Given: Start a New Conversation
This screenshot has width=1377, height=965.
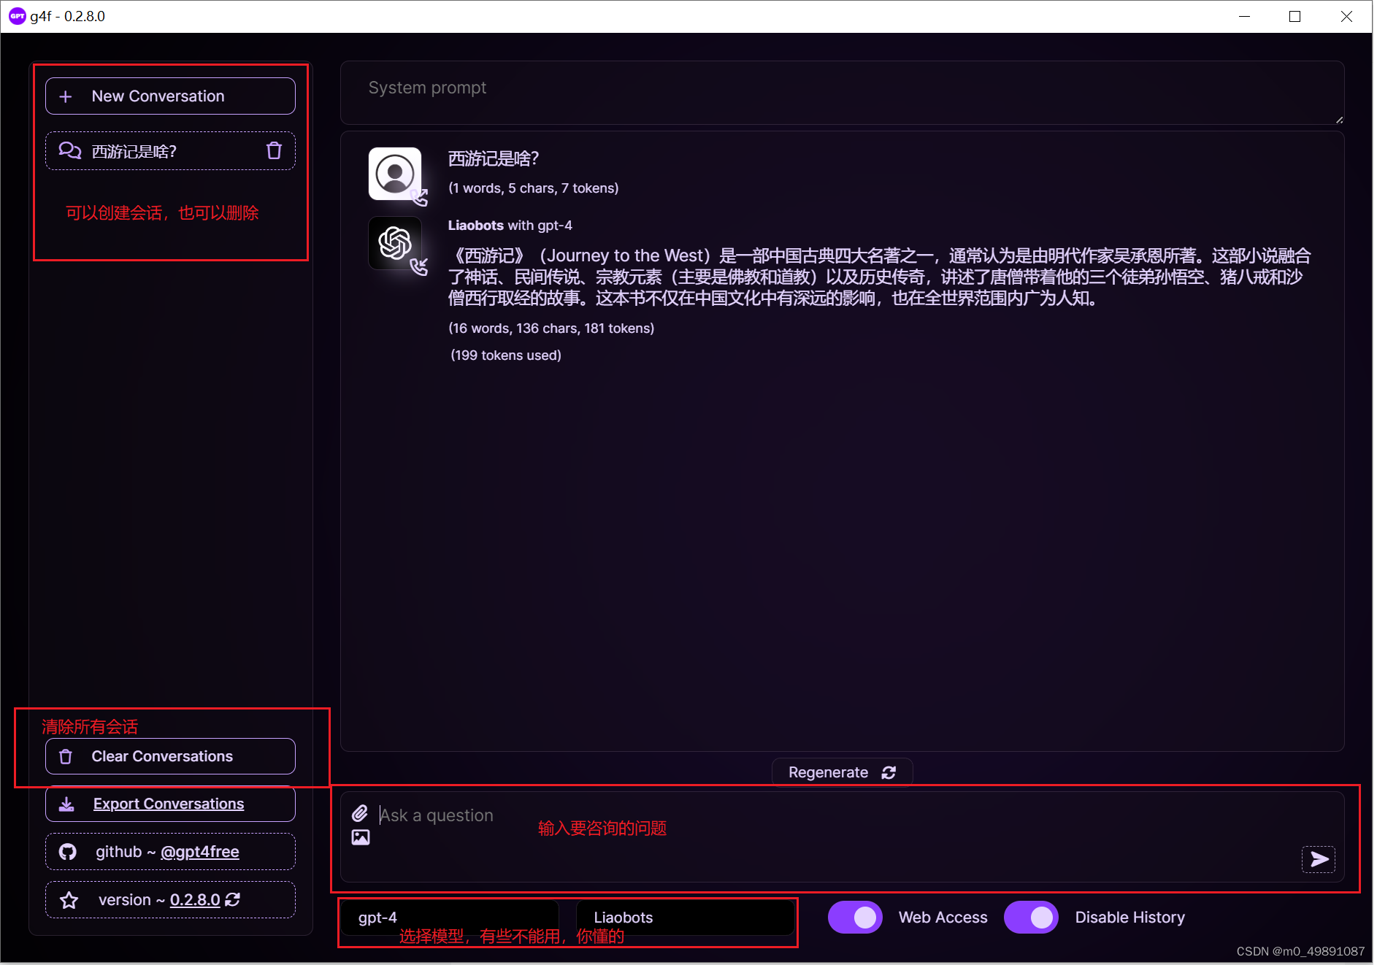Looking at the screenshot, I should [169, 96].
